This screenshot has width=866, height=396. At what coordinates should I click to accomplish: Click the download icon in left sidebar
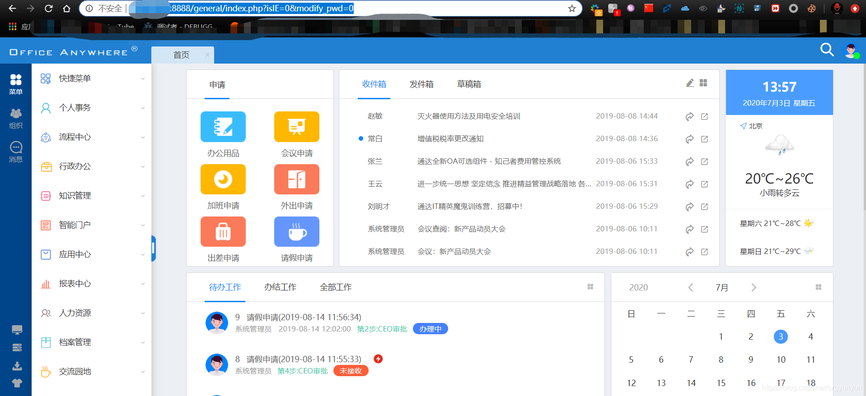tap(17, 365)
